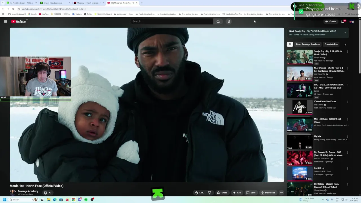Open options for Soulja Boy Big 7.62 video

click(348, 52)
